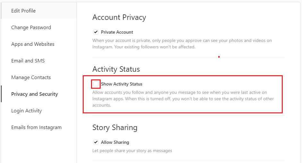Open Apps and Websites settings
Image resolution: width=302 pixels, height=163 pixels.
pyautogui.click(x=33, y=44)
